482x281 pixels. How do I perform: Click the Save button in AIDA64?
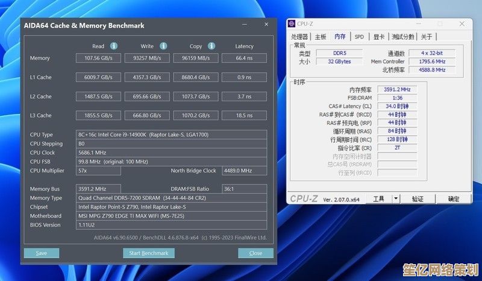tap(41, 253)
